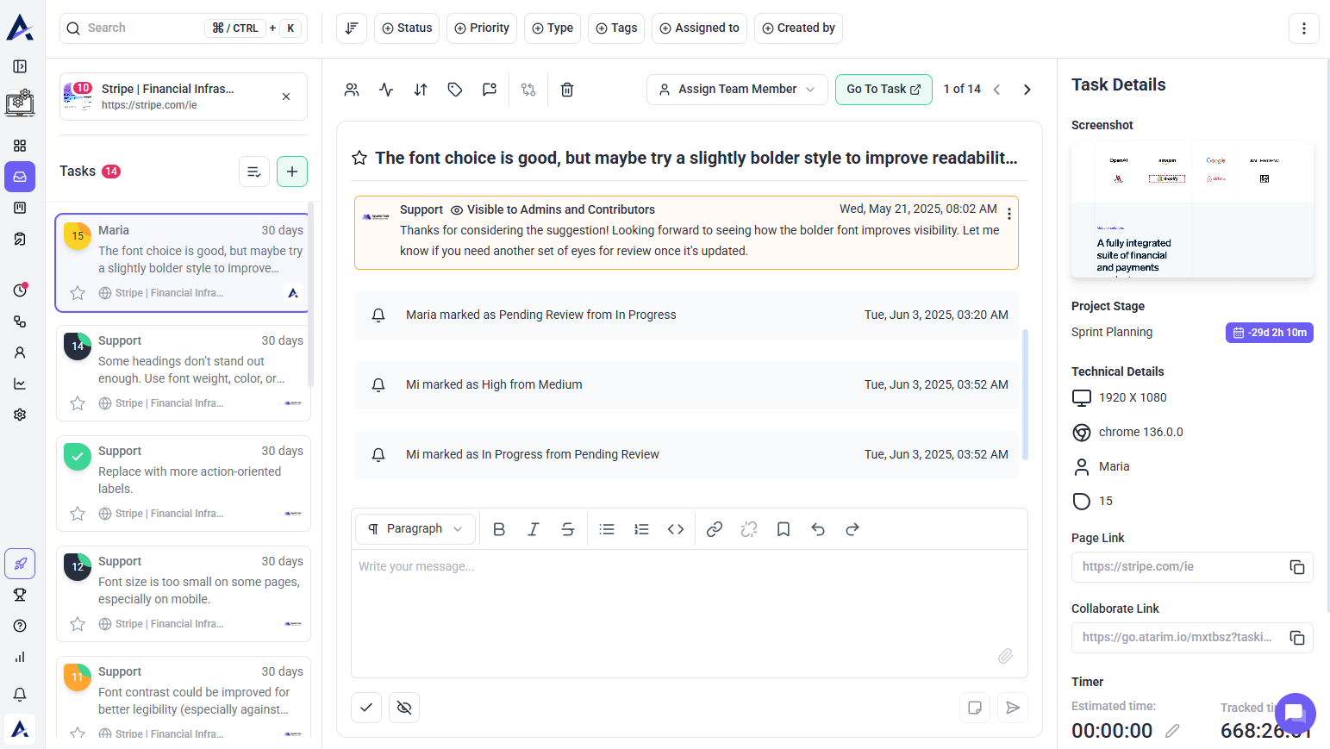This screenshot has height=749, width=1330.
Task: Click the attachment paperclip icon
Action: click(1005, 656)
